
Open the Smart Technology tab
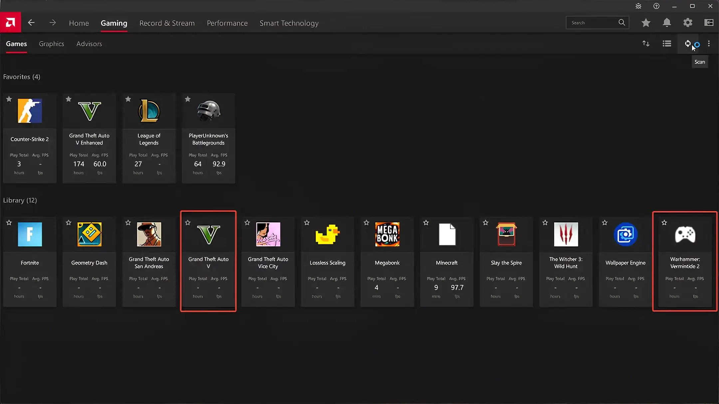[289, 23]
